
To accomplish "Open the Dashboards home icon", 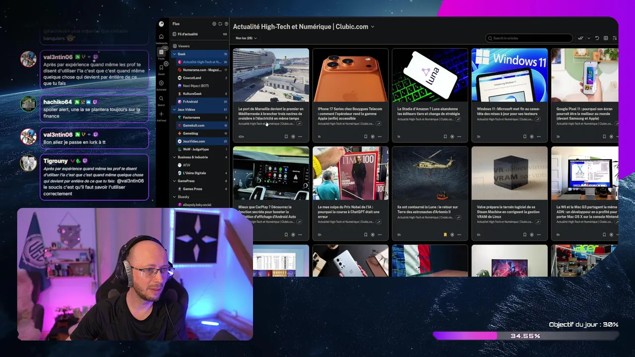I will click(x=161, y=37).
